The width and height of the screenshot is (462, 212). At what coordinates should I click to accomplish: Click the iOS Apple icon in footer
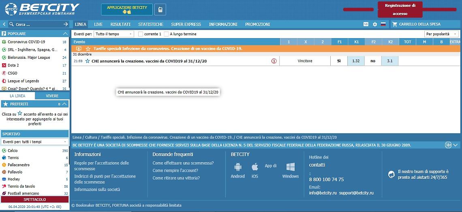pyautogui.click(x=255, y=167)
